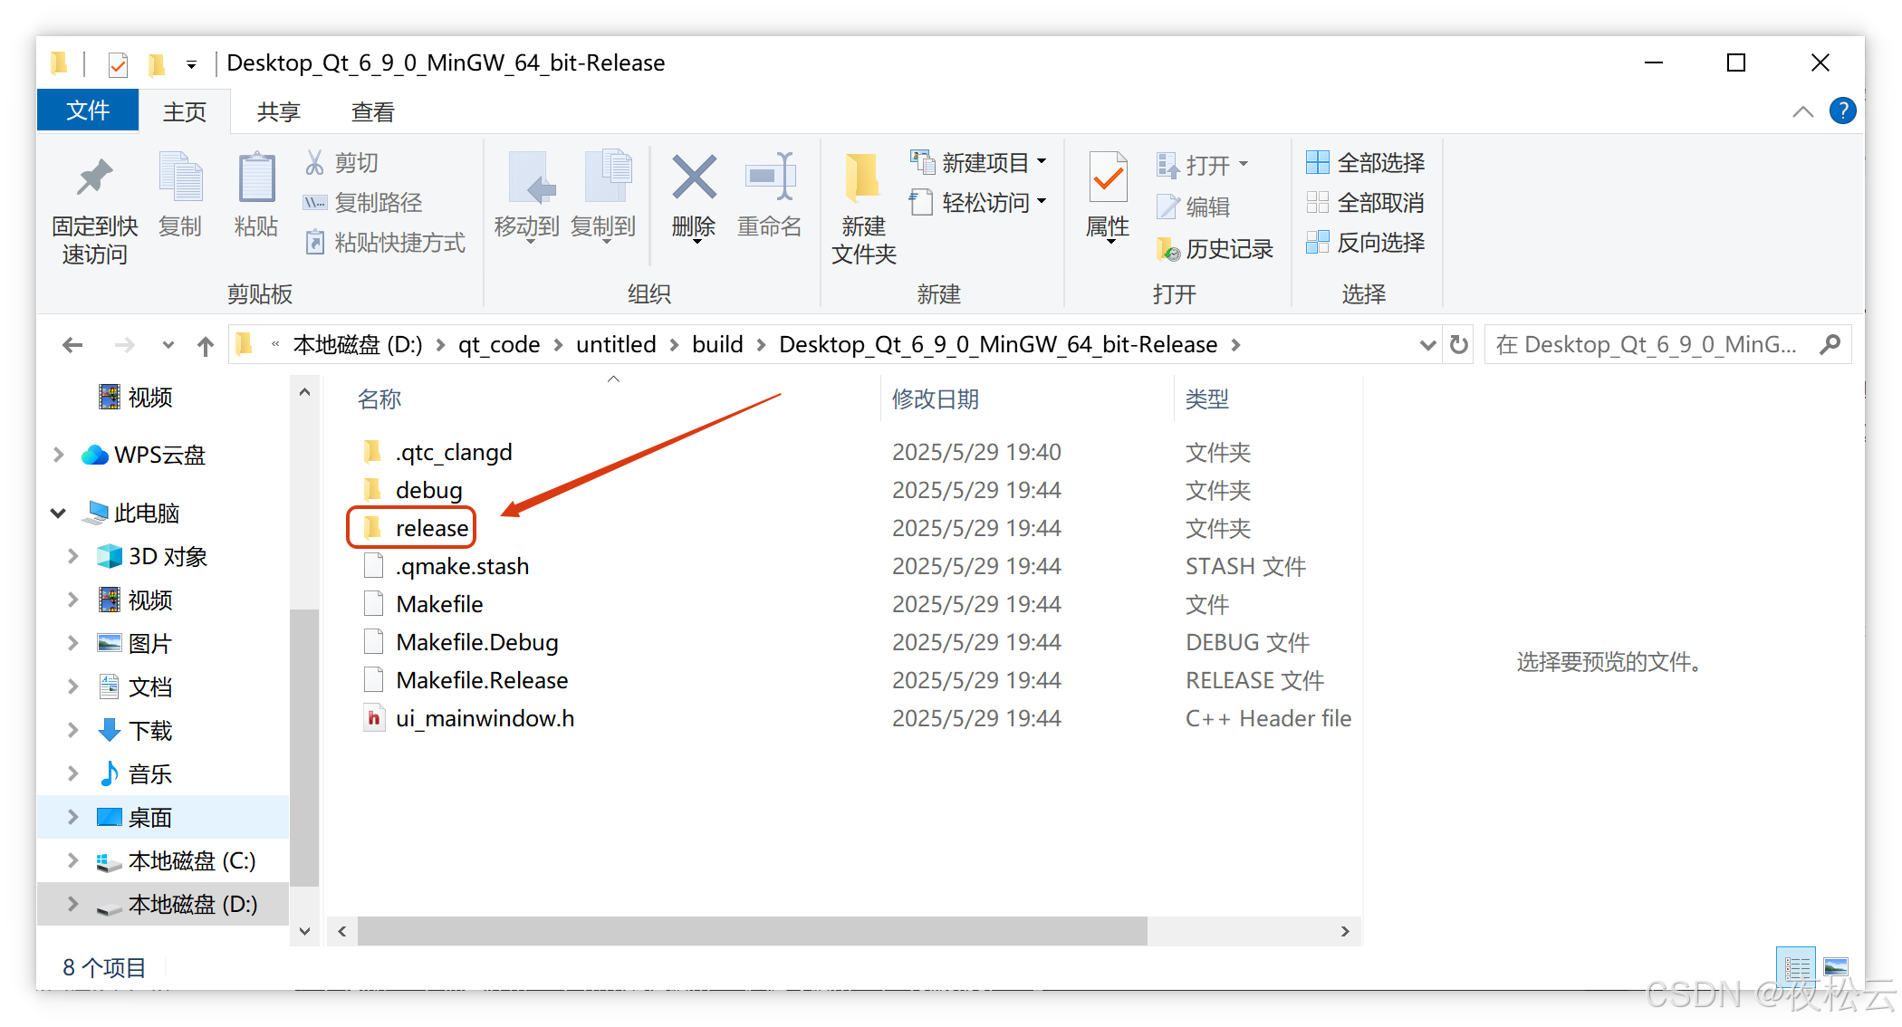This screenshot has height=1027, width=1902.
Task: Open the help question mark icon
Action: (1842, 111)
